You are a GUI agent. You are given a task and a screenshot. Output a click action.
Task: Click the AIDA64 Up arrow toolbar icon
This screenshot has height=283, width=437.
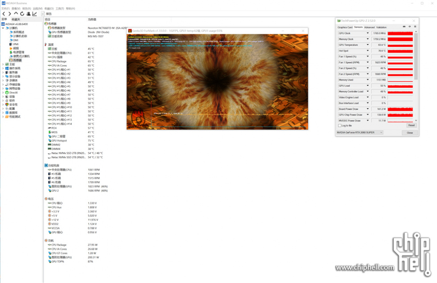(x=16, y=14)
